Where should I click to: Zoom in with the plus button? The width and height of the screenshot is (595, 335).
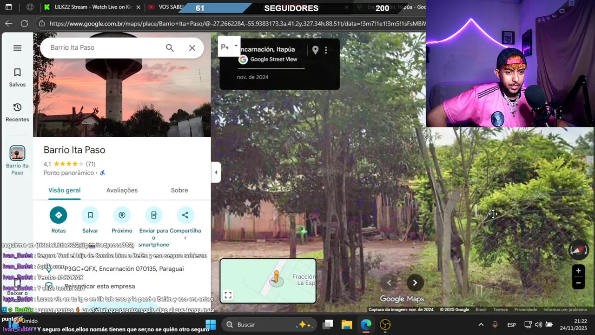pyautogui.click(x=578, y=271)
